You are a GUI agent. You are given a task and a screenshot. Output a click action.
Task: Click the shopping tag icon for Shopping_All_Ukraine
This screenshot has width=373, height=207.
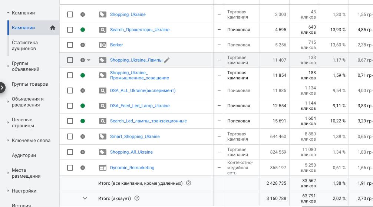click(x=103, y=152)
